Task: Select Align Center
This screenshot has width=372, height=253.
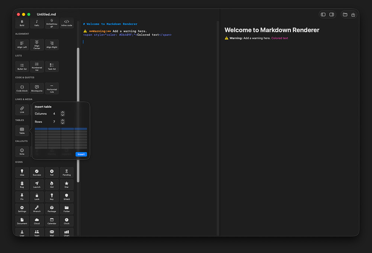Action: click(37, 45)
